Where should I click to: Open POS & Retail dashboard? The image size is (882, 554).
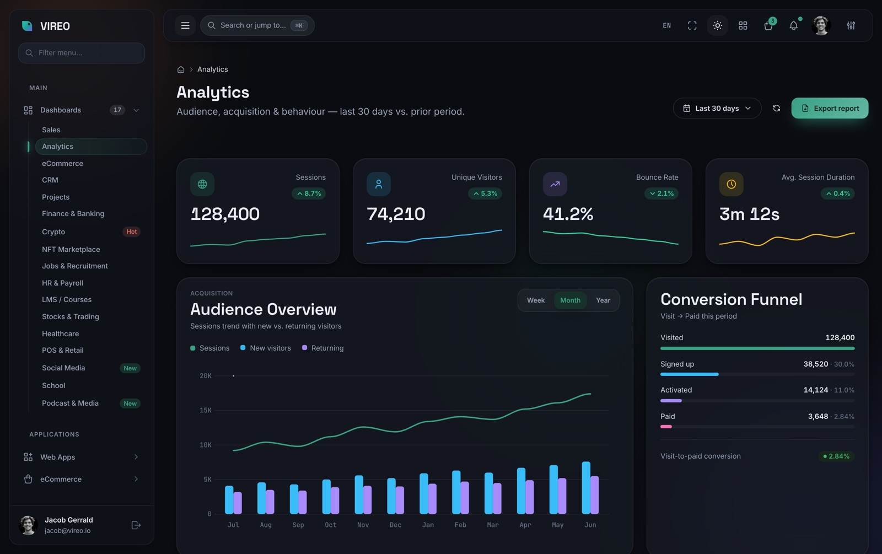point(91,351)
